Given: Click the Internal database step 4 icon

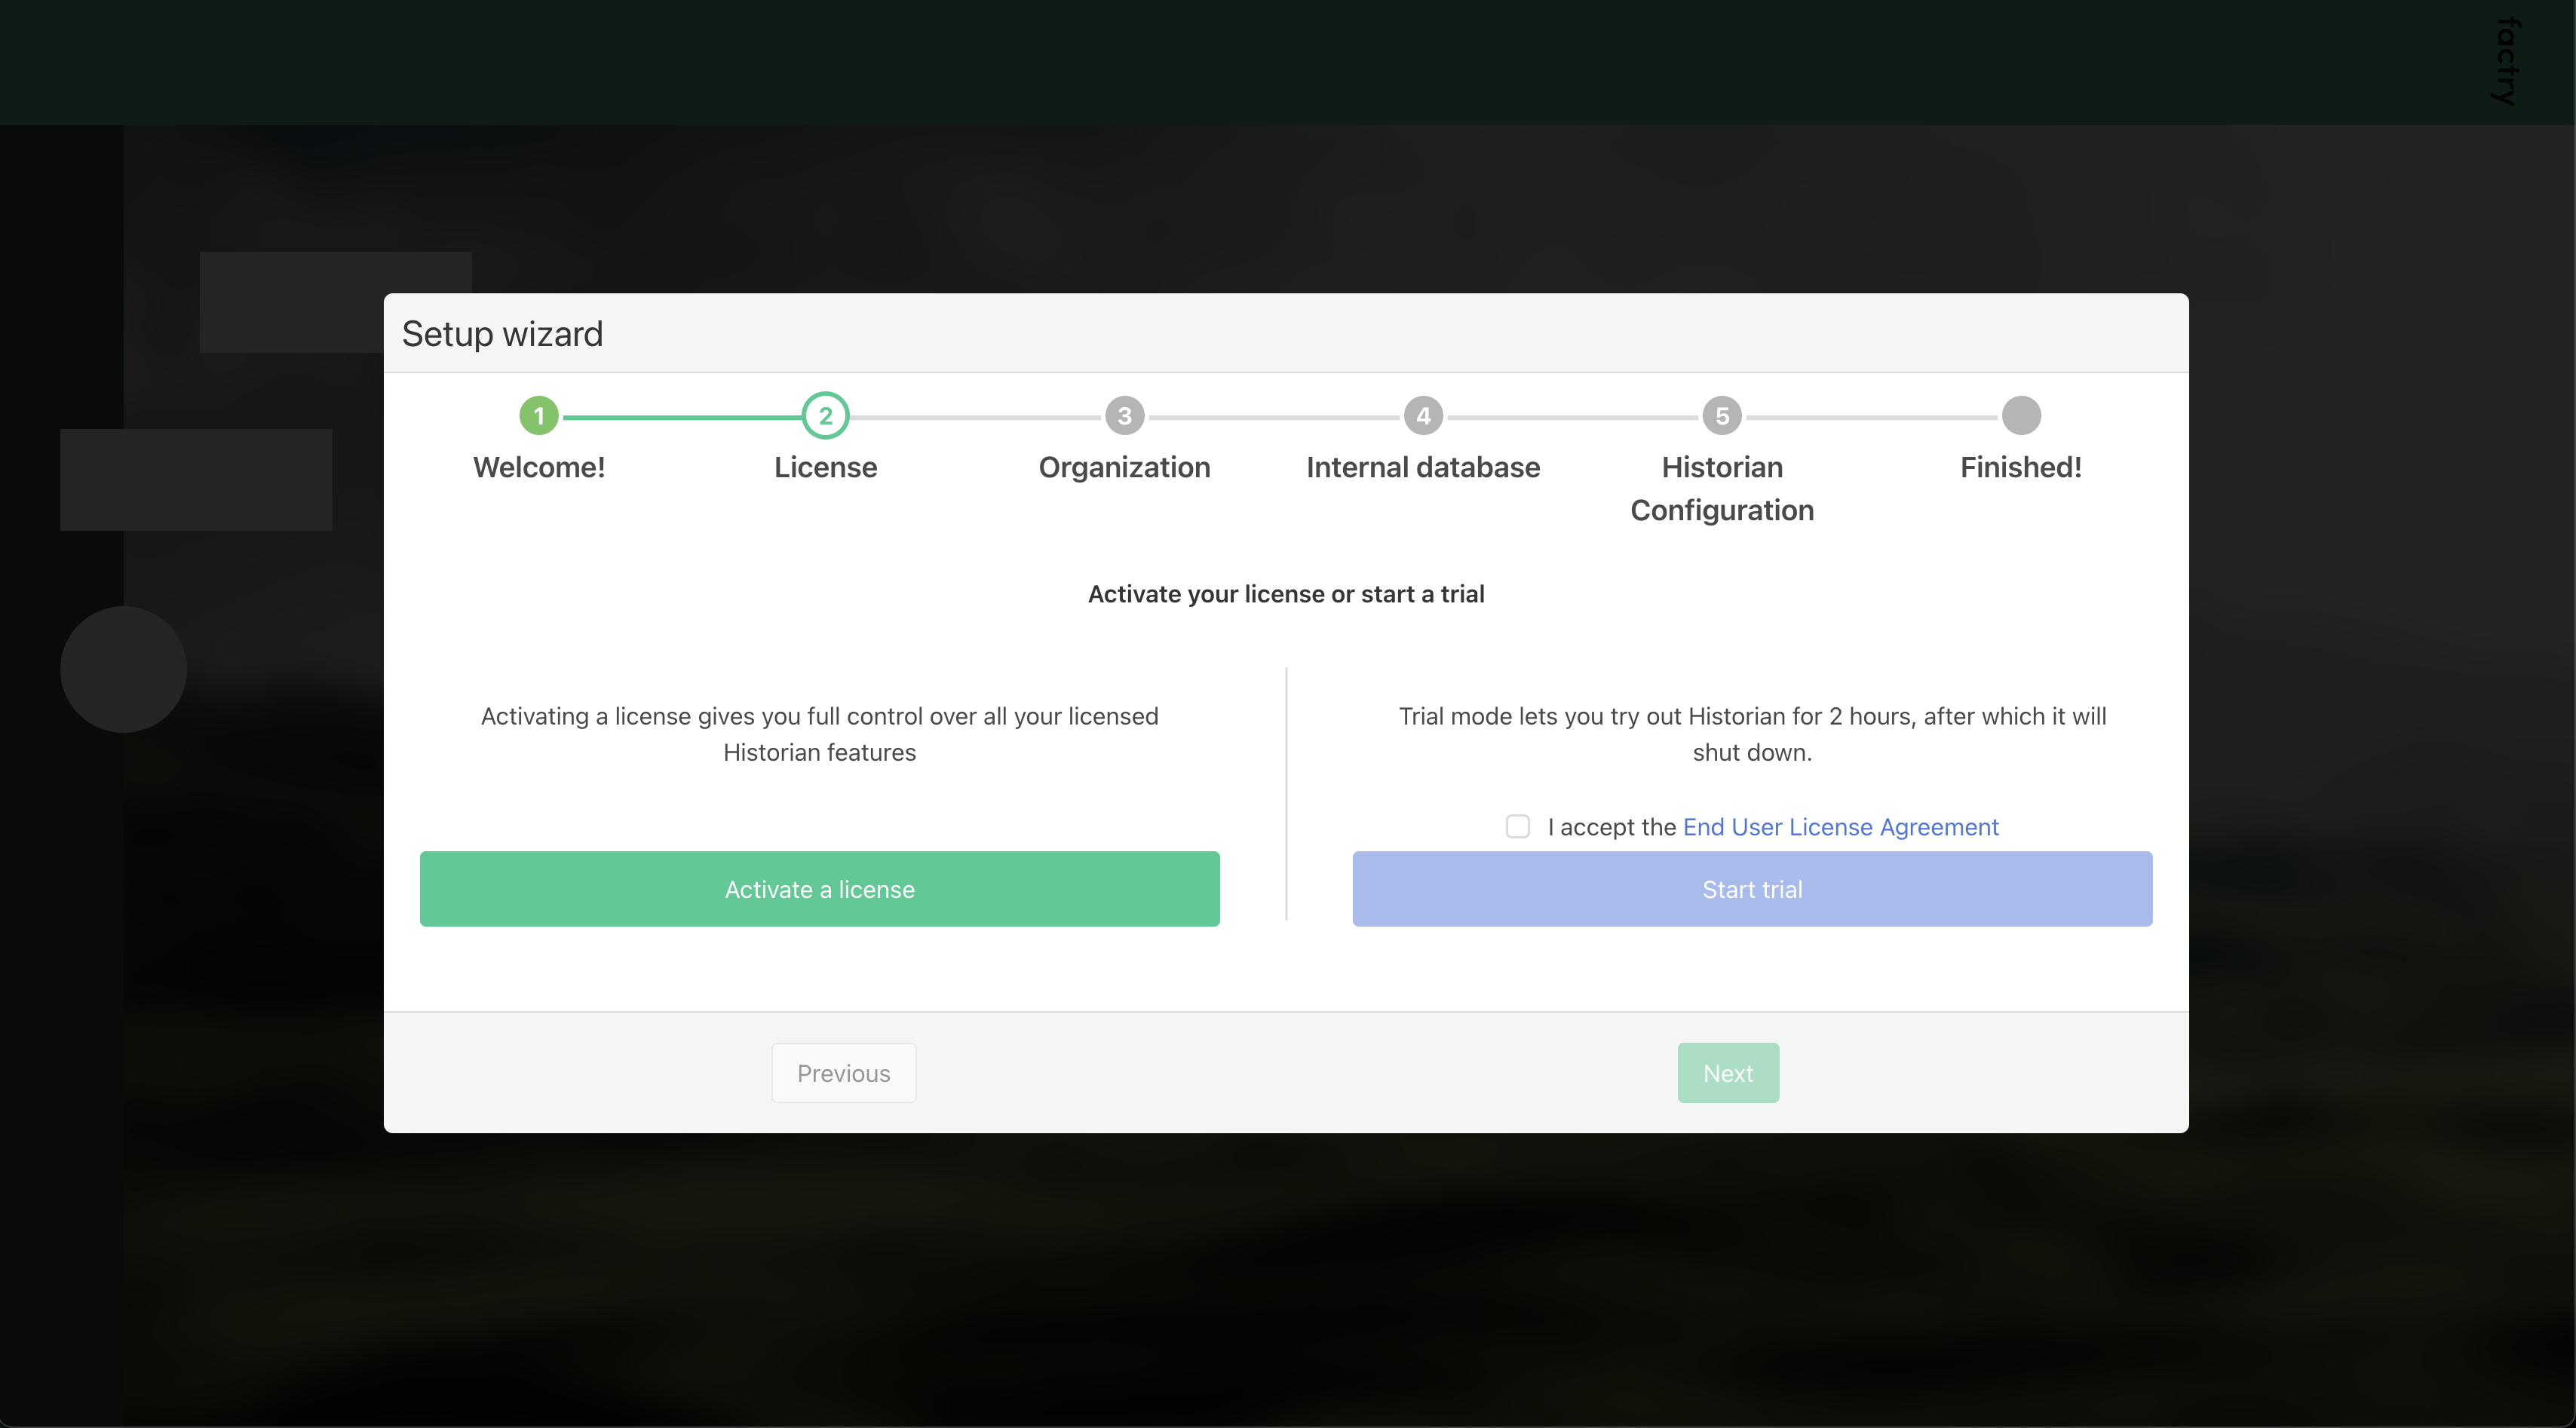Looking at the screenshot, I should [x=1422, y=415].
